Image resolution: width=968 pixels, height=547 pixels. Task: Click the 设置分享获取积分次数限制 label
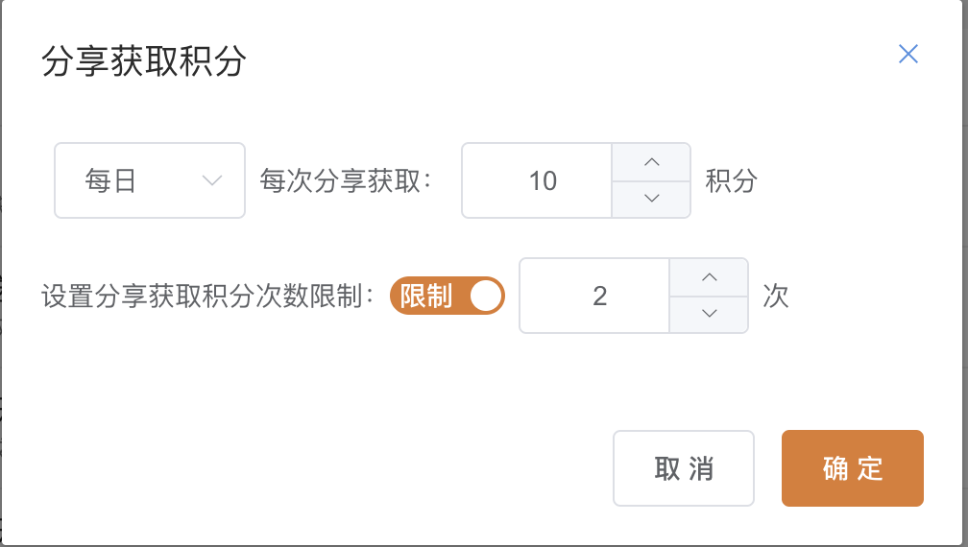pyautogui.click(x=208, y=297)
